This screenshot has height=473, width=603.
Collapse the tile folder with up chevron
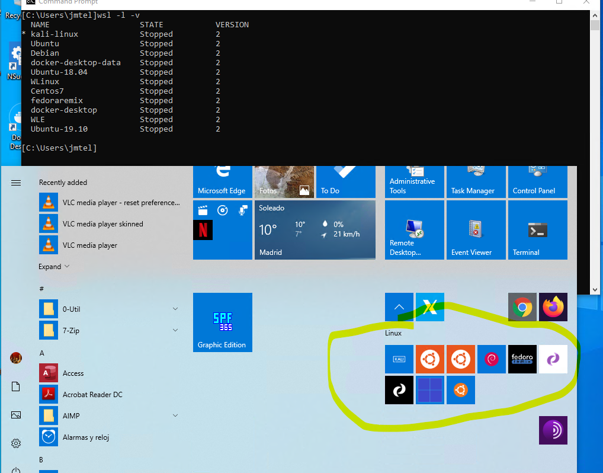[399, 307]
